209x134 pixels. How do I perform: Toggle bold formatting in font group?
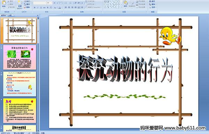34,8
